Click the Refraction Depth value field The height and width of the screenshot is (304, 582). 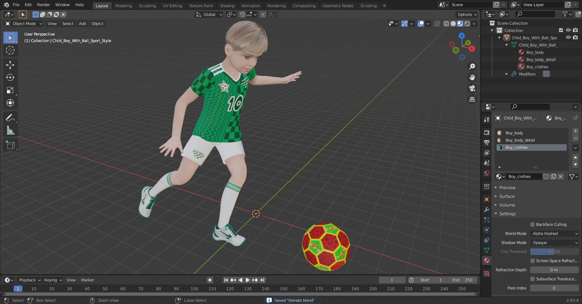[x=554, y=270]
